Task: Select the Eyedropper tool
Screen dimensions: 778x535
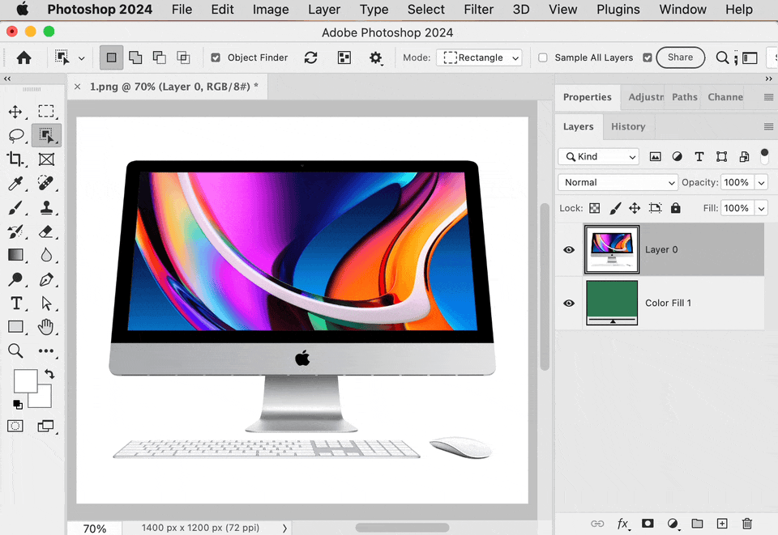Action: [x=15, y=183]
